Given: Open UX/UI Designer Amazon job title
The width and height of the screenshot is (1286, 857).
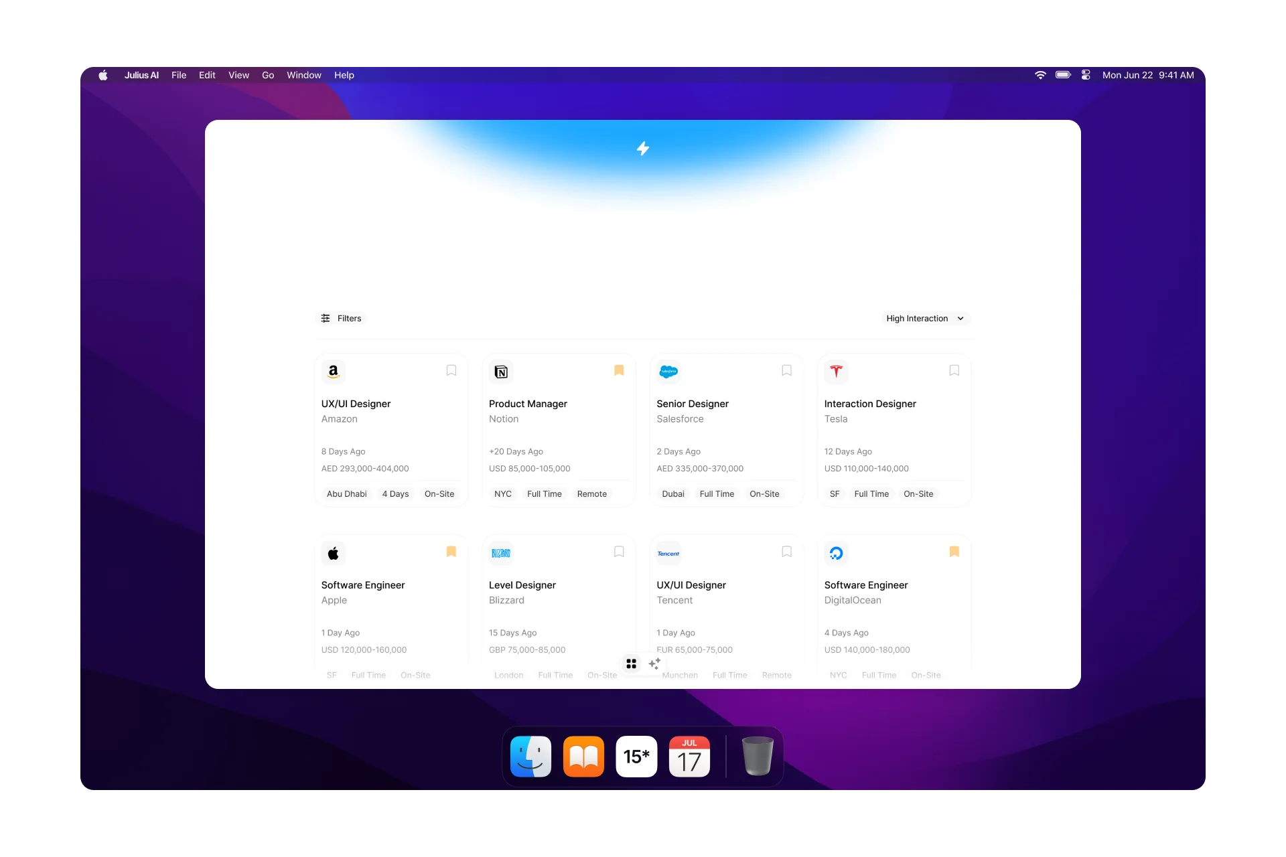Looking at the screenshot, I should tap(356, 404).
